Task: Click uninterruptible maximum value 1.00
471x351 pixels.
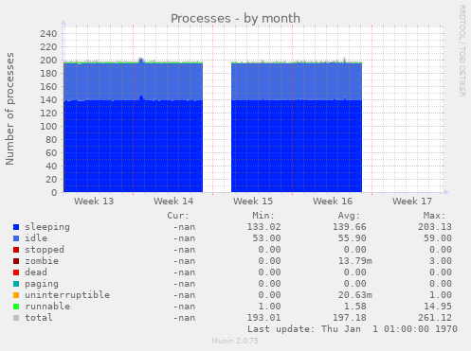Action: 441,295
